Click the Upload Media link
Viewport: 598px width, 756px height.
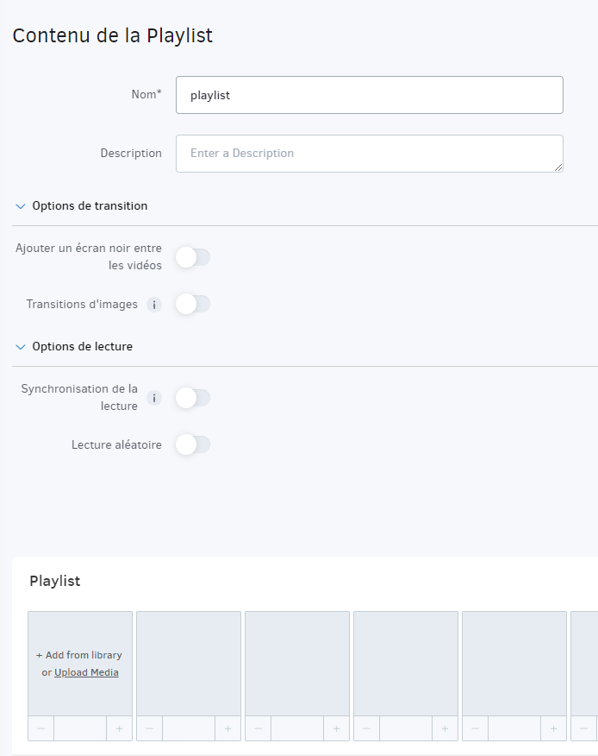point(86,672)
